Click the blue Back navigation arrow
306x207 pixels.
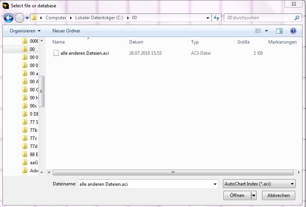point(9,18)
